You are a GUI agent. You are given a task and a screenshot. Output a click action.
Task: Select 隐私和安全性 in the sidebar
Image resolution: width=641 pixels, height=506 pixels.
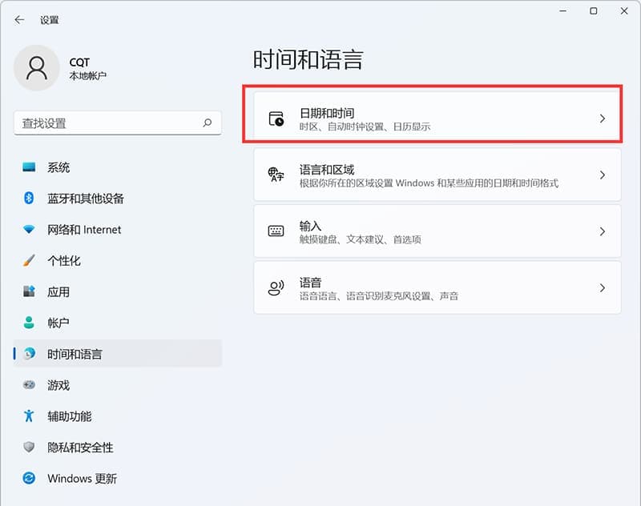80,448
